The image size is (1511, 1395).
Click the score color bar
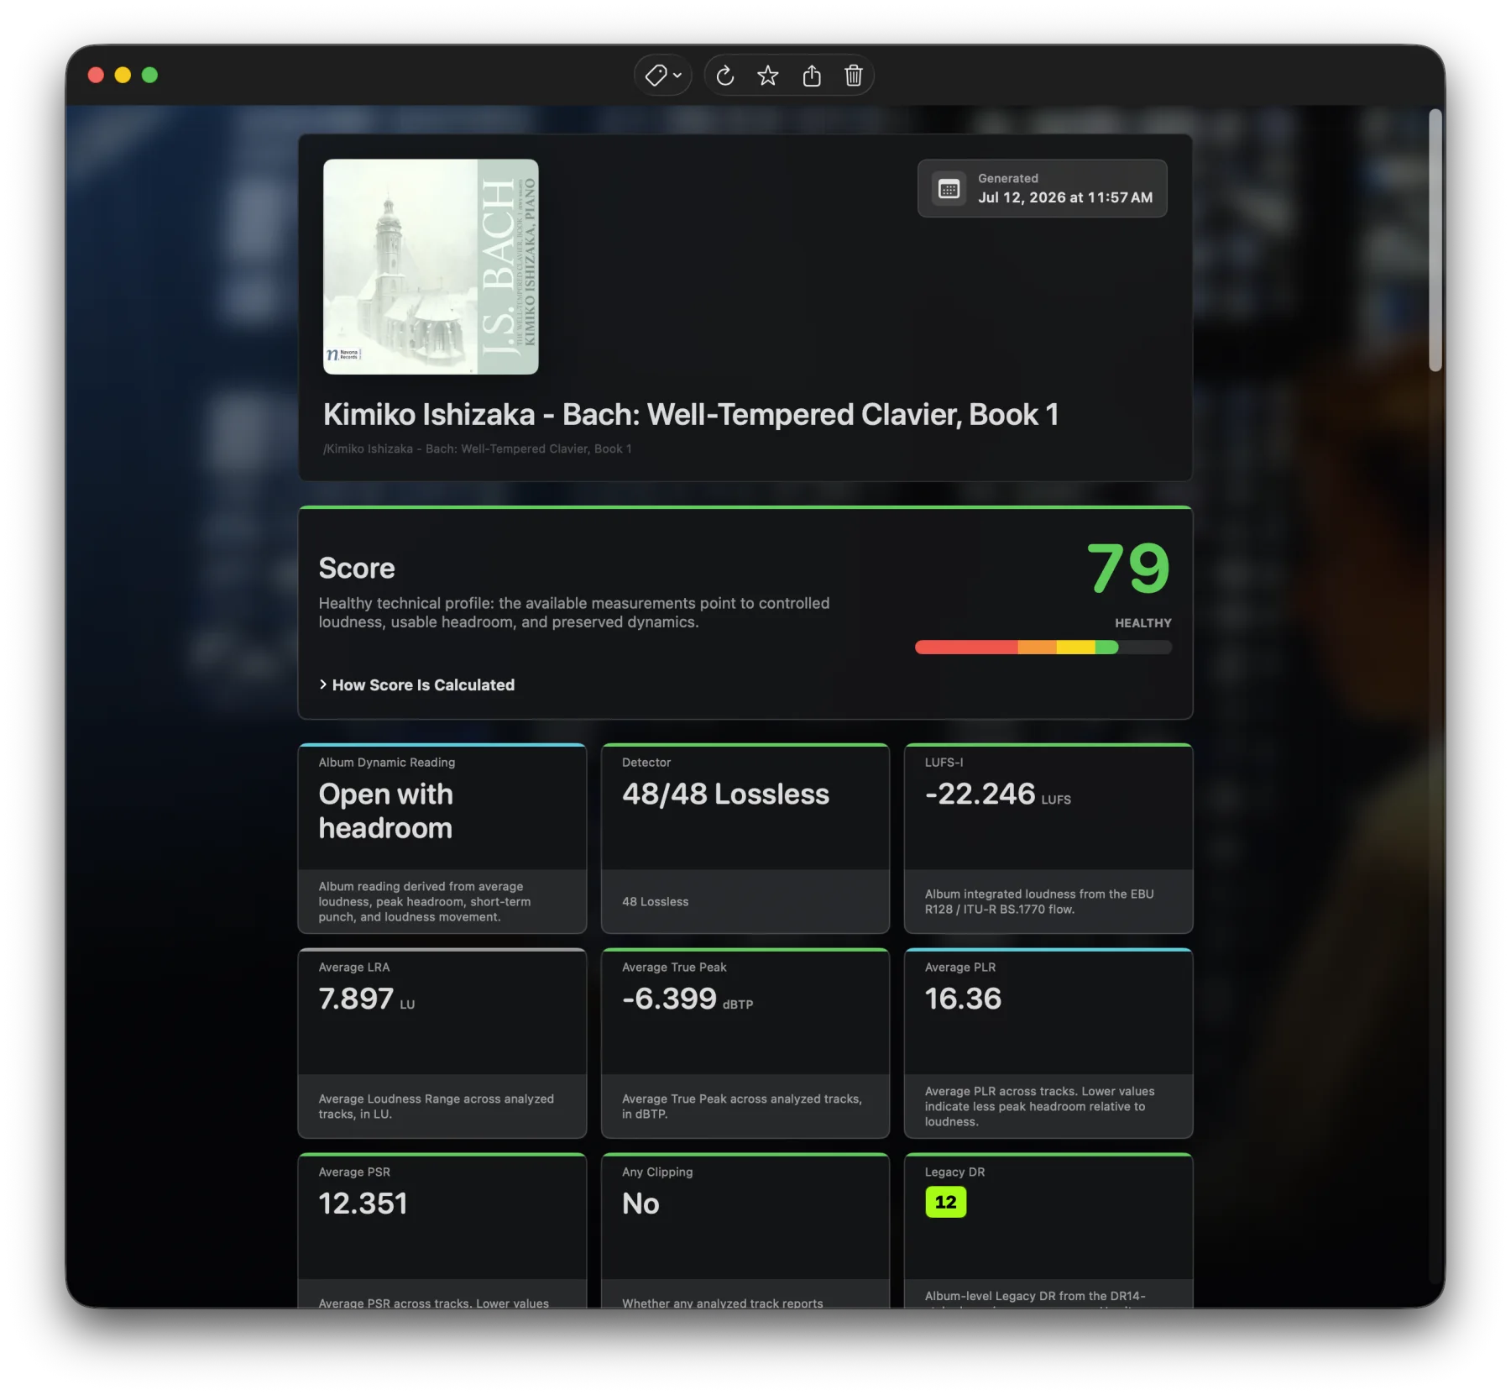(x=1043, y=647)
